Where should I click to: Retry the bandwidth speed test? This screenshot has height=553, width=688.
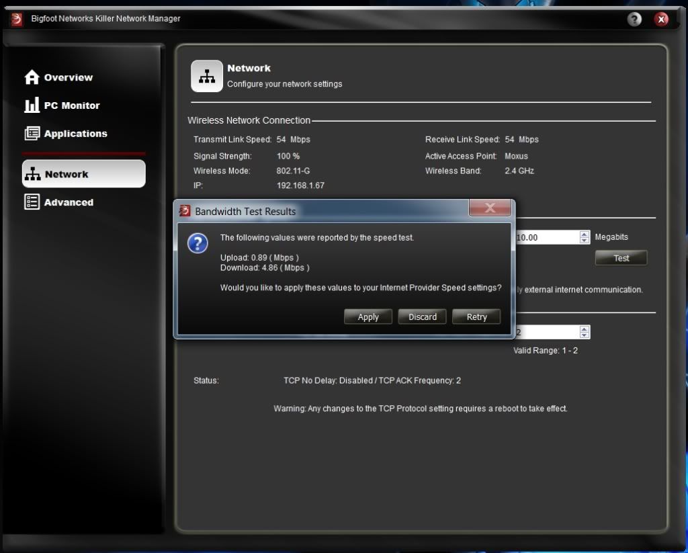click(x=476, y=317)
